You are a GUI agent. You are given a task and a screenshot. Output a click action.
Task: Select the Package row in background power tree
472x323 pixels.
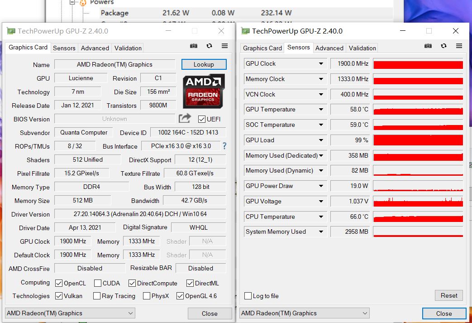tap(246, 13)
